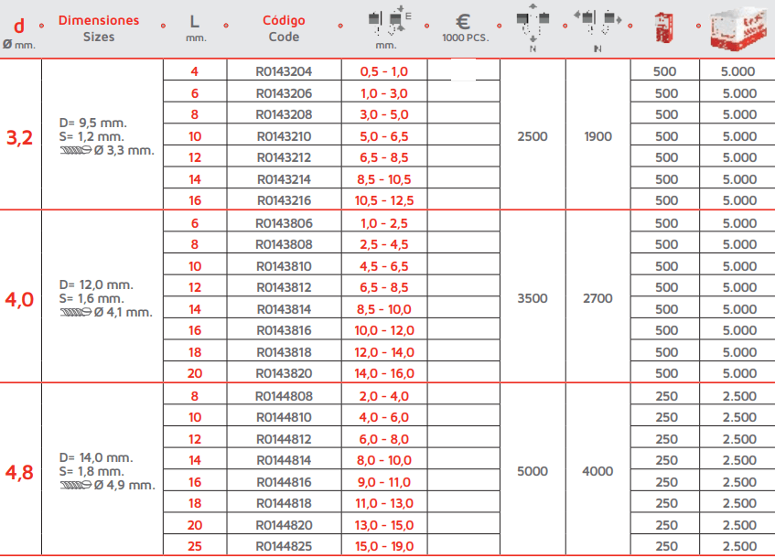The width and height of the screenshot is (775, 558).
Task: Select code R0143206
Action: (x=284, y=93)
